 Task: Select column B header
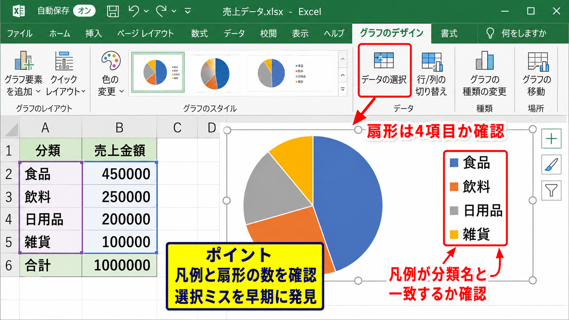[x=119, y=127]
